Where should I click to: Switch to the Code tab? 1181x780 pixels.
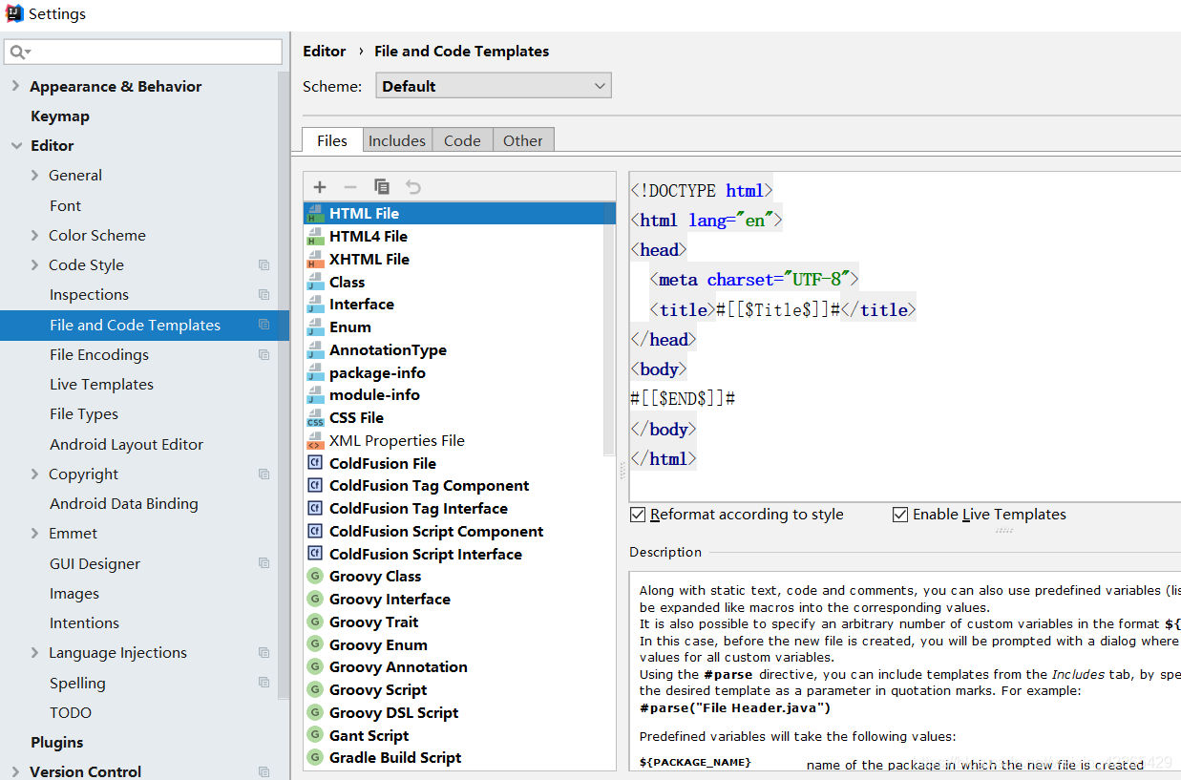[x=462, y=140]
